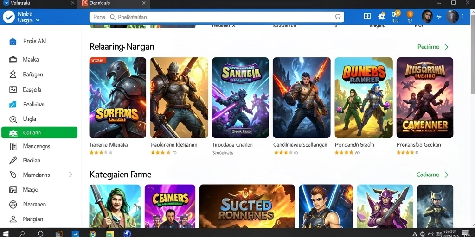
Task: Open the book icon in header
Action: (367, 16)
